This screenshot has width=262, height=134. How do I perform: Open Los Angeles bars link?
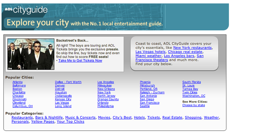[x=179, y=56]
